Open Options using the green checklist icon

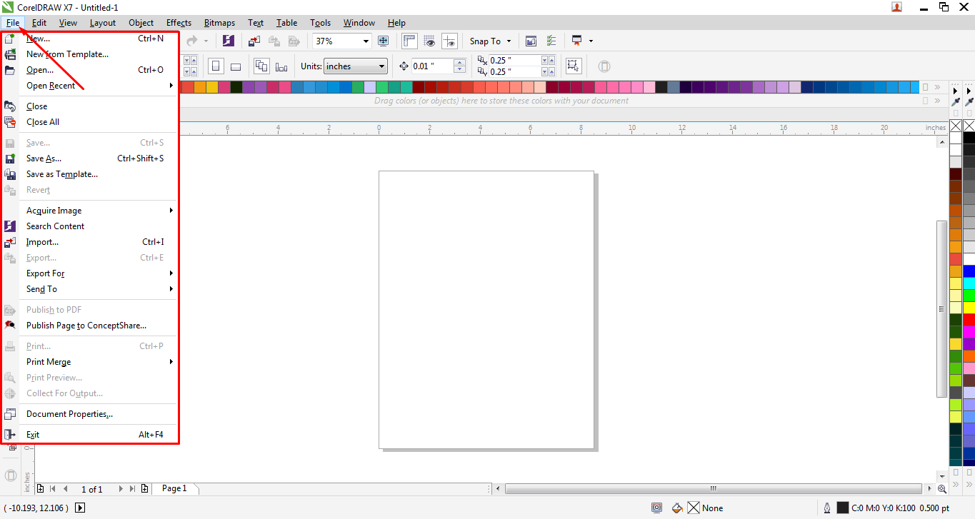tap(551, 41)
